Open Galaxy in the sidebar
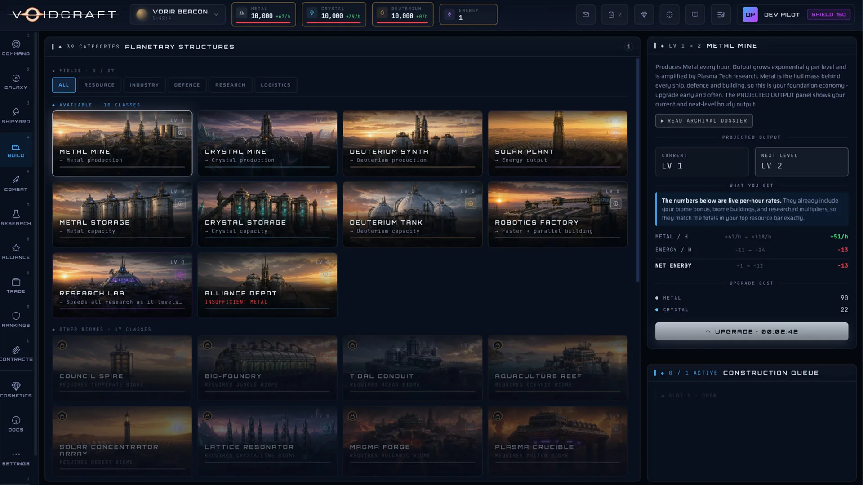 (x=16, y=82)
